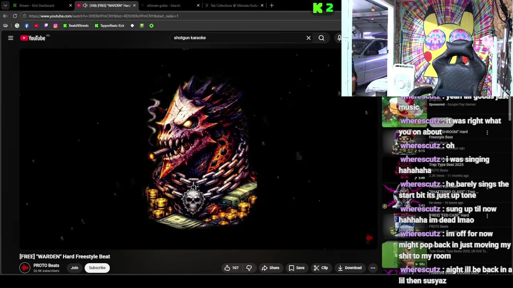The width and height of the screenshot is (513, 288).
Task: Open the sidebar thumbnail with 5:15 duration
Action: [x=404, y=142]
